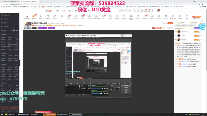Move the selected source up in OBS

pos(86,95)
